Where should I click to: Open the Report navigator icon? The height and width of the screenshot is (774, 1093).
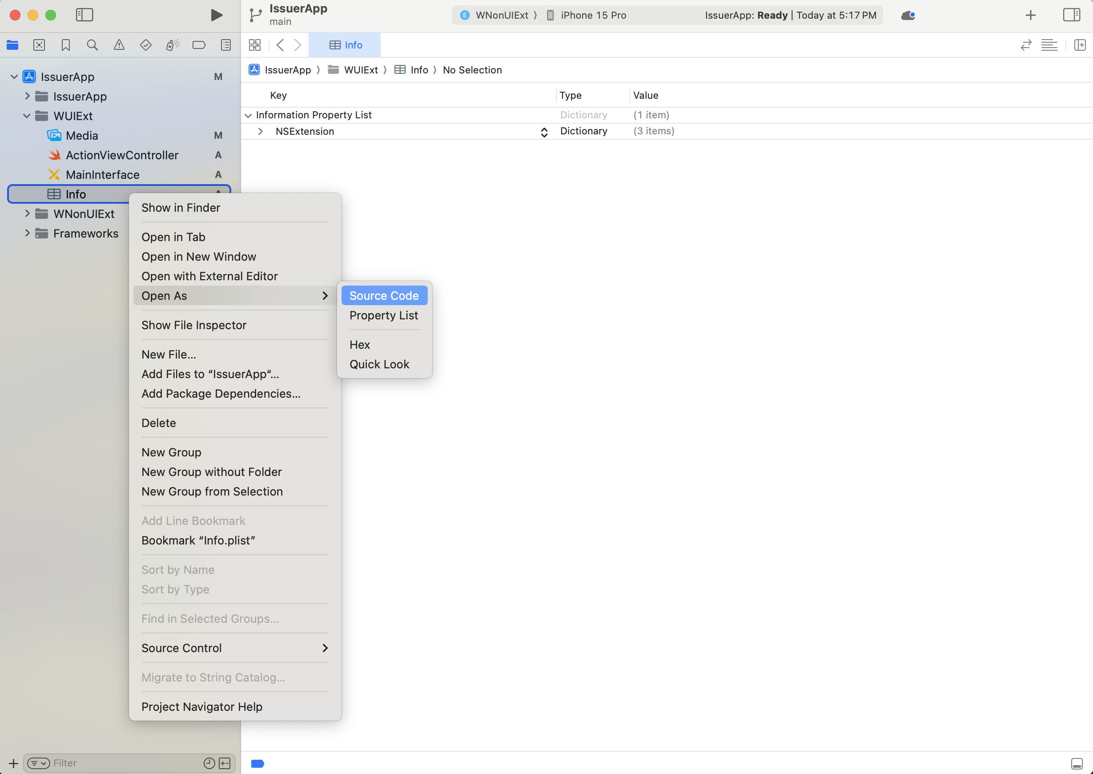[226, 45]
